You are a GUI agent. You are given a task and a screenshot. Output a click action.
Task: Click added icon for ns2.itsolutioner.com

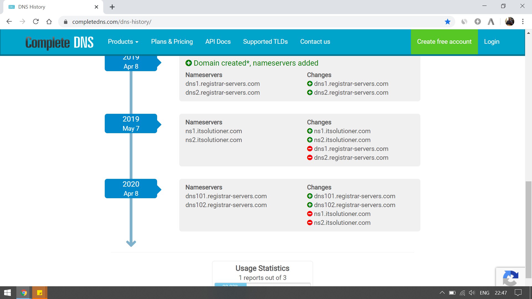310,140
